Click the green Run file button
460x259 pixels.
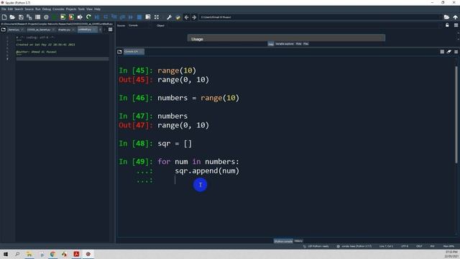click(55, 17)
